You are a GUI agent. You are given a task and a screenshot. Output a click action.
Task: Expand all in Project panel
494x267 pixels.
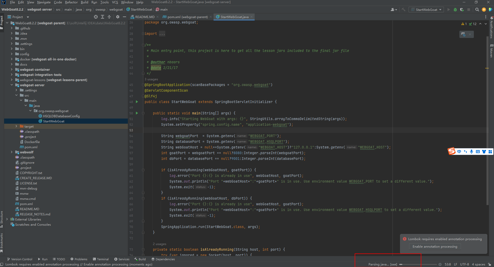(103, 17)
